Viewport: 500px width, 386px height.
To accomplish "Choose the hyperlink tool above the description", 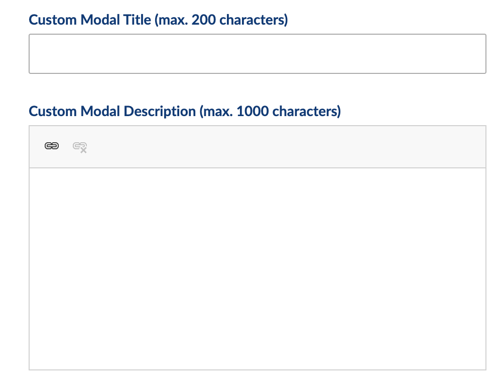I will (x=52, y=146).
